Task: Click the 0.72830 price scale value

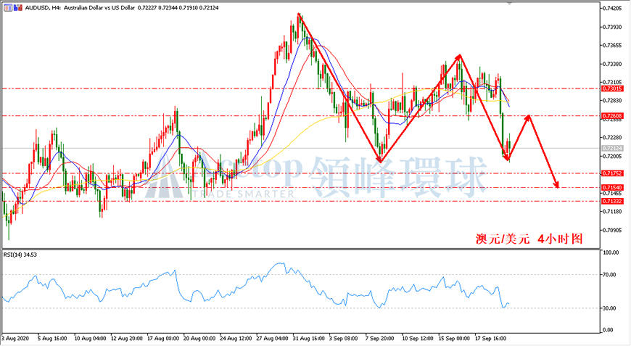Action: pos(612,101)
